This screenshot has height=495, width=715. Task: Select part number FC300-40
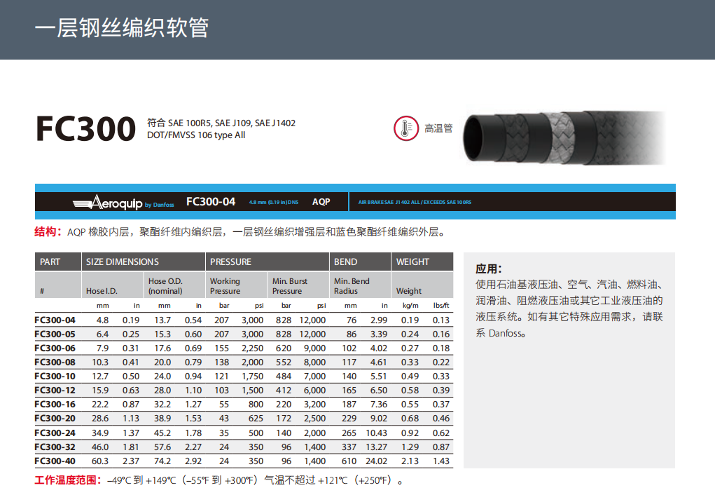[55, 461]
